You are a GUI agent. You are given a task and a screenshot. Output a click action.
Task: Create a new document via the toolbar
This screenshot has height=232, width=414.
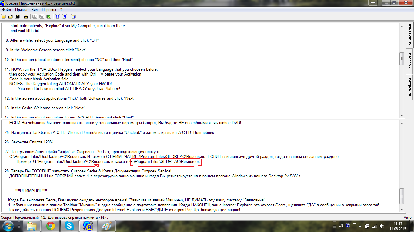pos(3,16)
